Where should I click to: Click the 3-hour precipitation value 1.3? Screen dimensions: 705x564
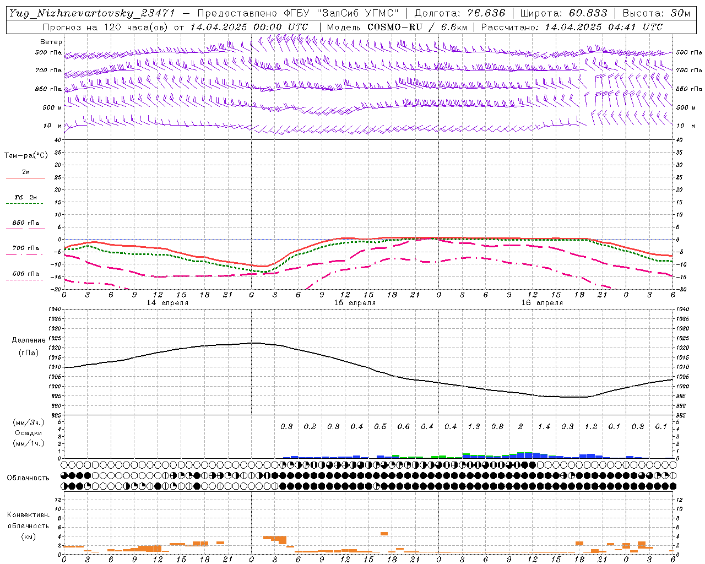[474, 427]
